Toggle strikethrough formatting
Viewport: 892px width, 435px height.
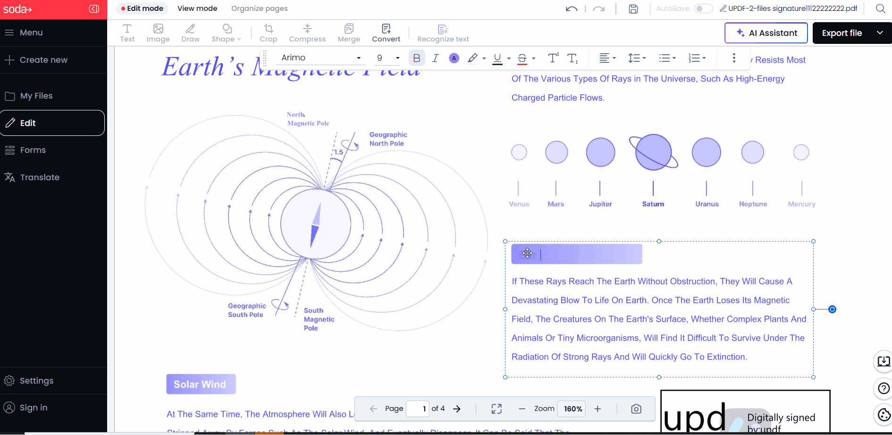(522, 58)
